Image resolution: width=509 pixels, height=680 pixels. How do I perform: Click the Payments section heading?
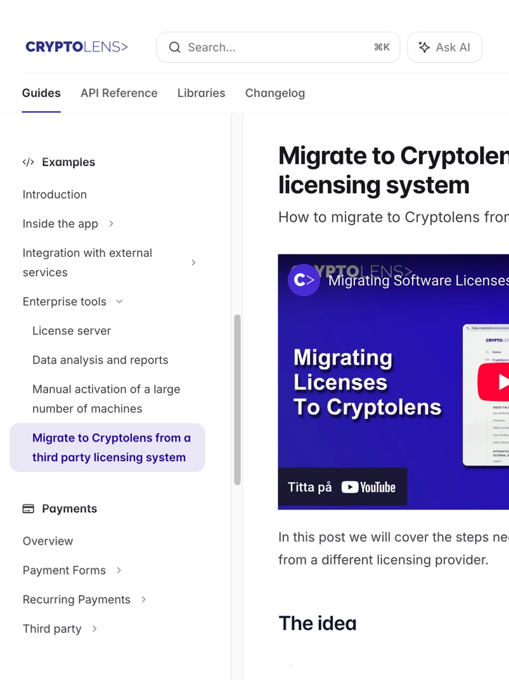tap(69, 509)
